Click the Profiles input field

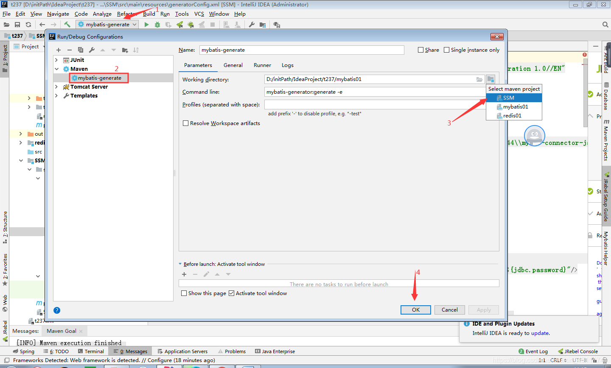tap(375, 104)
